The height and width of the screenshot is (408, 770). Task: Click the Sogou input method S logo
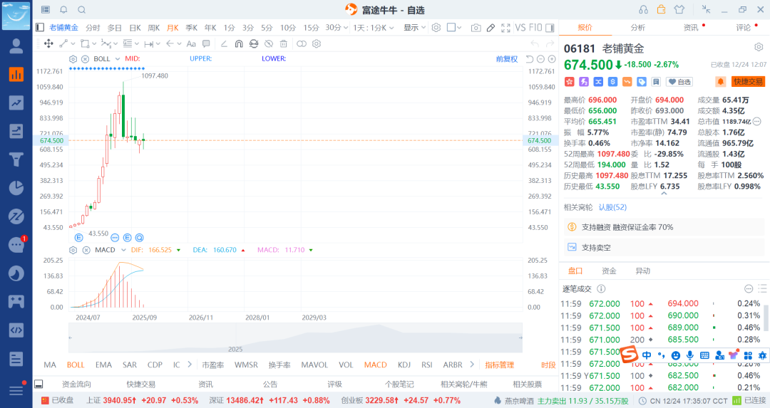point(629,355)
